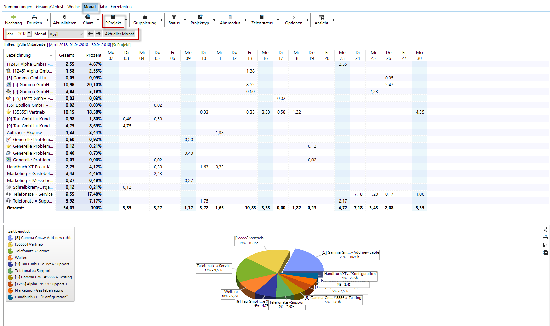Image resolution: width=550 pixels, height=326 pixels.
Task: Expand the Ansicht dropdown arrow
Action: coord(333,20)
